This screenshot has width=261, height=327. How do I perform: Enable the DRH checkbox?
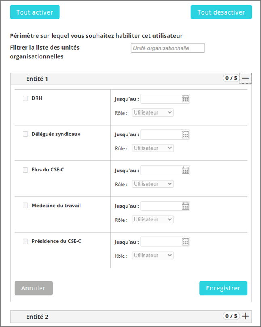[25, 98]
